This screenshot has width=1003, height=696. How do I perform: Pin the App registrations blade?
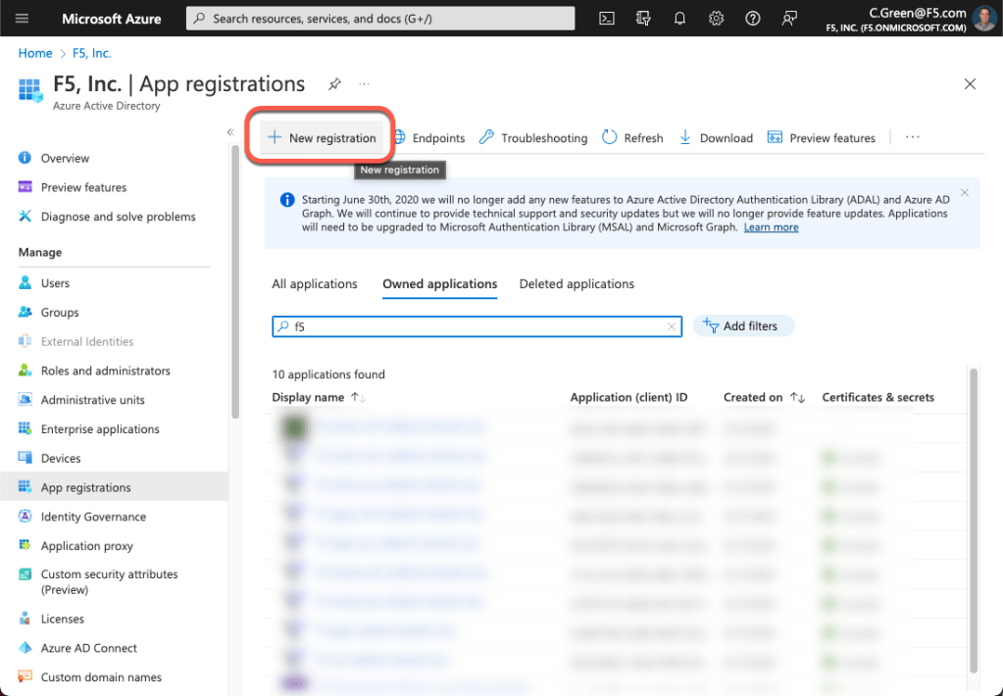334,84
